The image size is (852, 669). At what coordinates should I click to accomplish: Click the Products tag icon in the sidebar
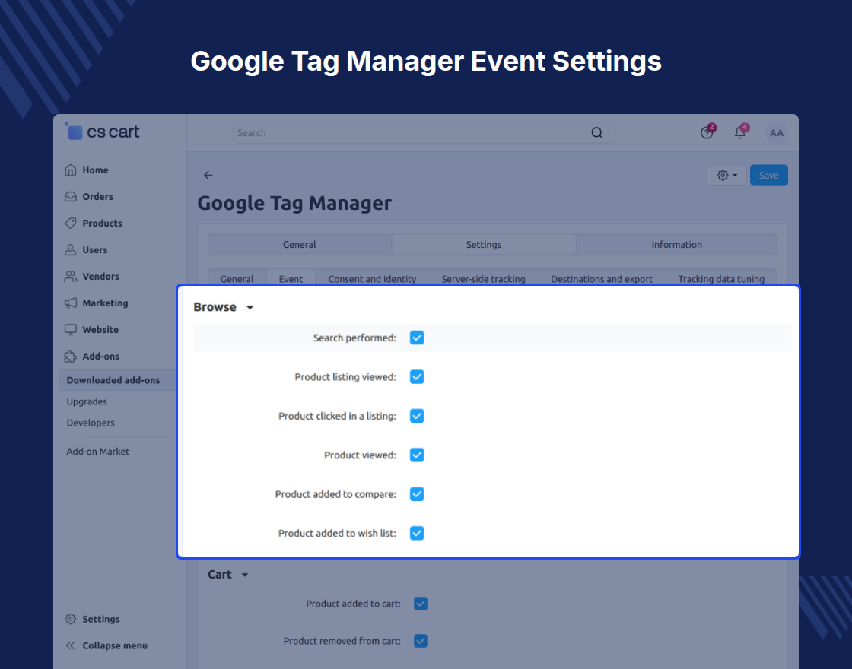pyautogui.click(x=71, y=224)
